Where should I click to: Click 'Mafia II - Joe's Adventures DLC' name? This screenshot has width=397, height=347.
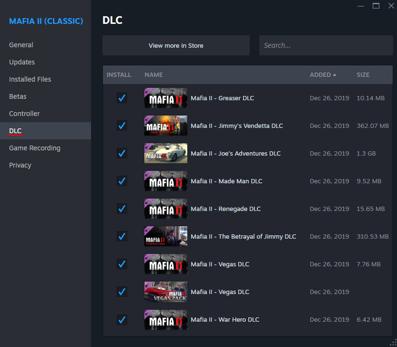(236, 153)
